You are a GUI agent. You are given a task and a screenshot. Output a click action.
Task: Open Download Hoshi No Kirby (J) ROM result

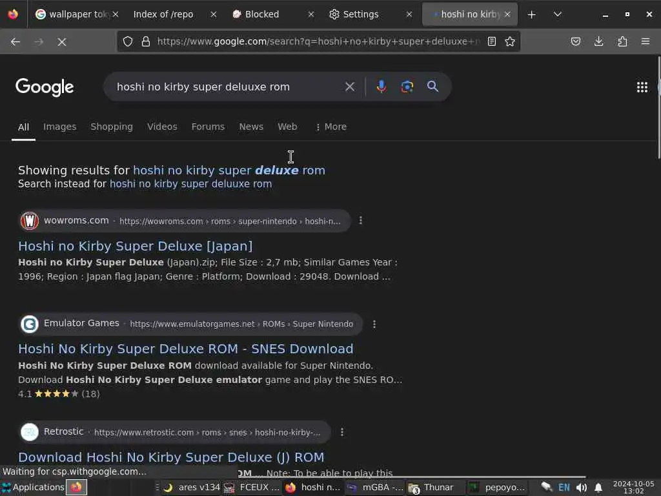[171, 457]
